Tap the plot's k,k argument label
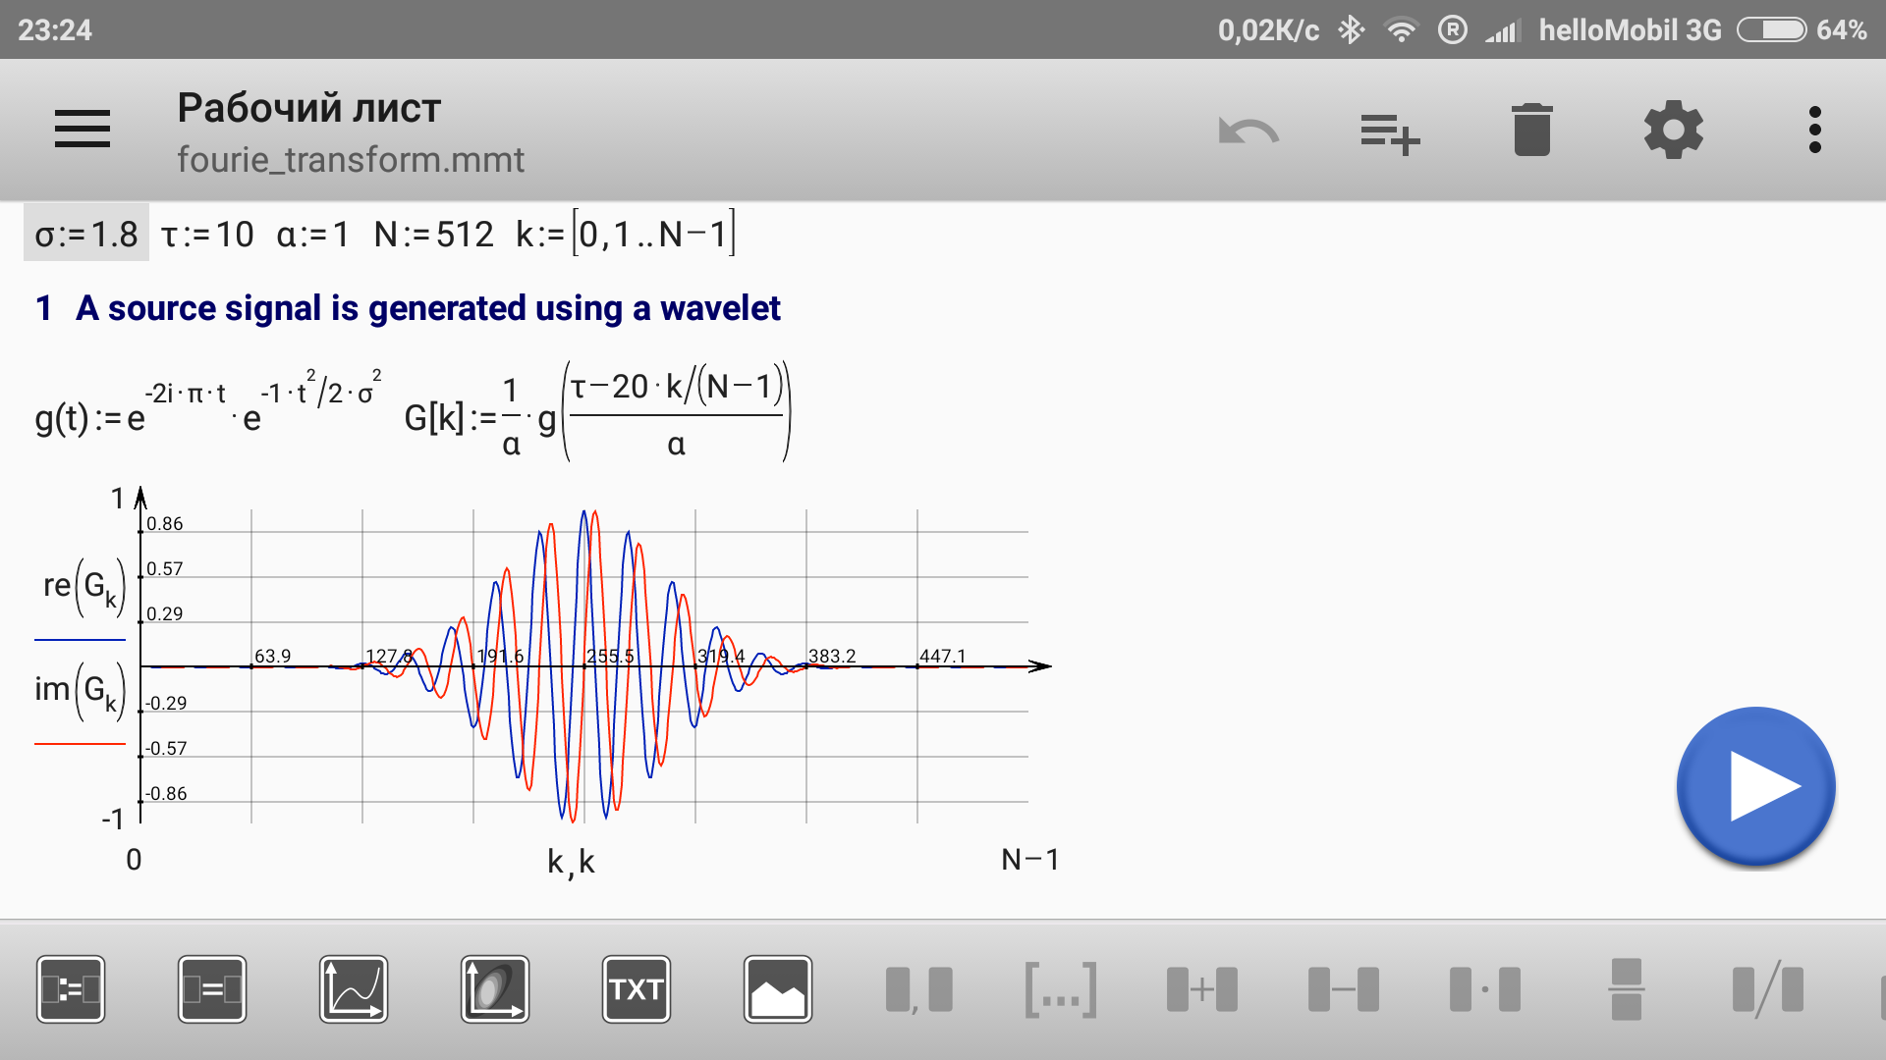 (571, 862)
